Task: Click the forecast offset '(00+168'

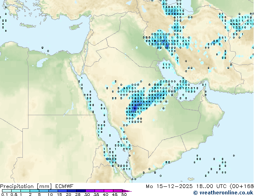Action: (x=242, y=186)
